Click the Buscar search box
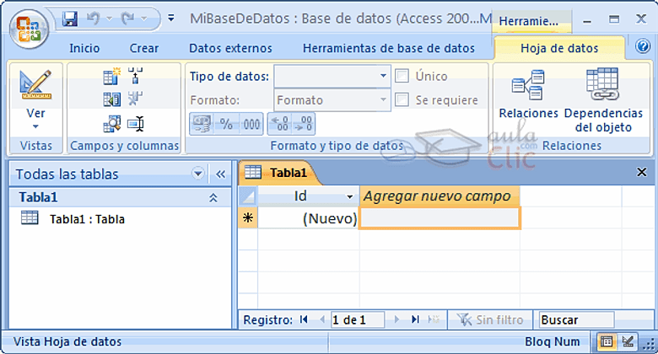Screen dimensions: 658x354 point(576,319)
